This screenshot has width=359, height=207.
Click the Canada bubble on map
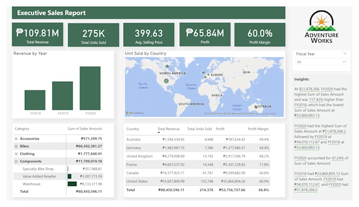click(167, 66)
